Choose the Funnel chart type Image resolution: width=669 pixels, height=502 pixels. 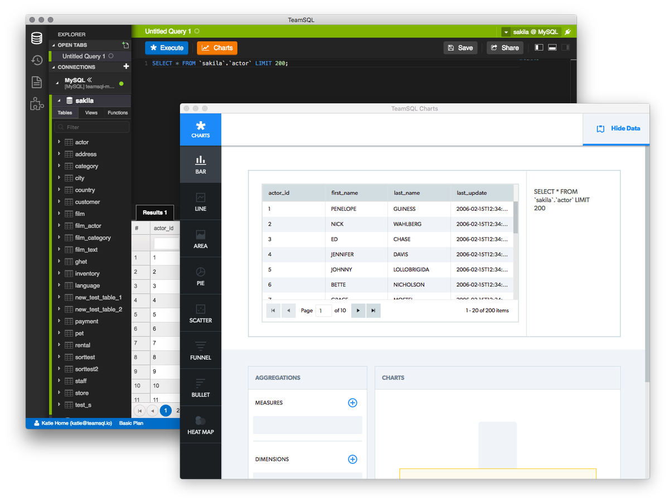(x=201, y=350)
